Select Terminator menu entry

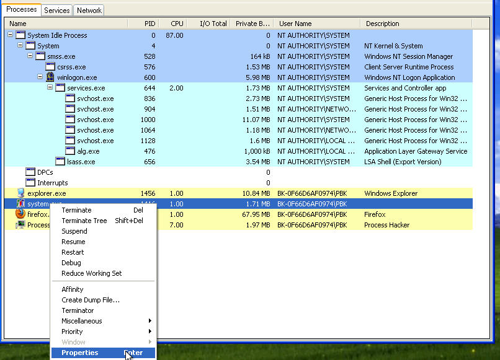click(x=103, y=310)
